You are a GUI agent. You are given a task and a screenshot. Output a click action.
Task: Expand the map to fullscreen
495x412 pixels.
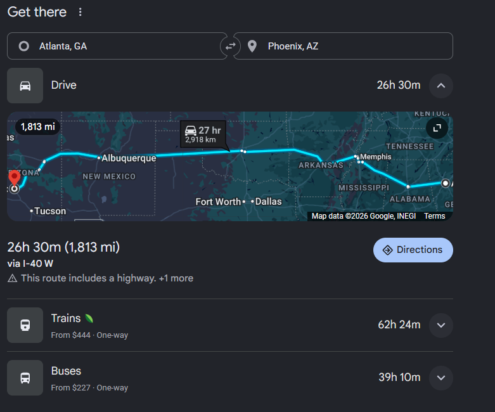coord(437,128)
